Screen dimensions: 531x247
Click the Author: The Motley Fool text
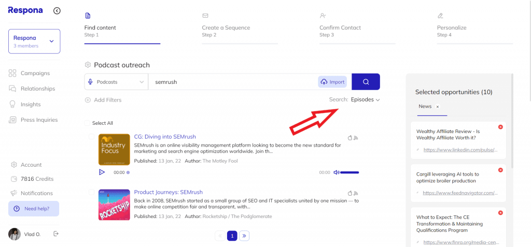(212, 161)
